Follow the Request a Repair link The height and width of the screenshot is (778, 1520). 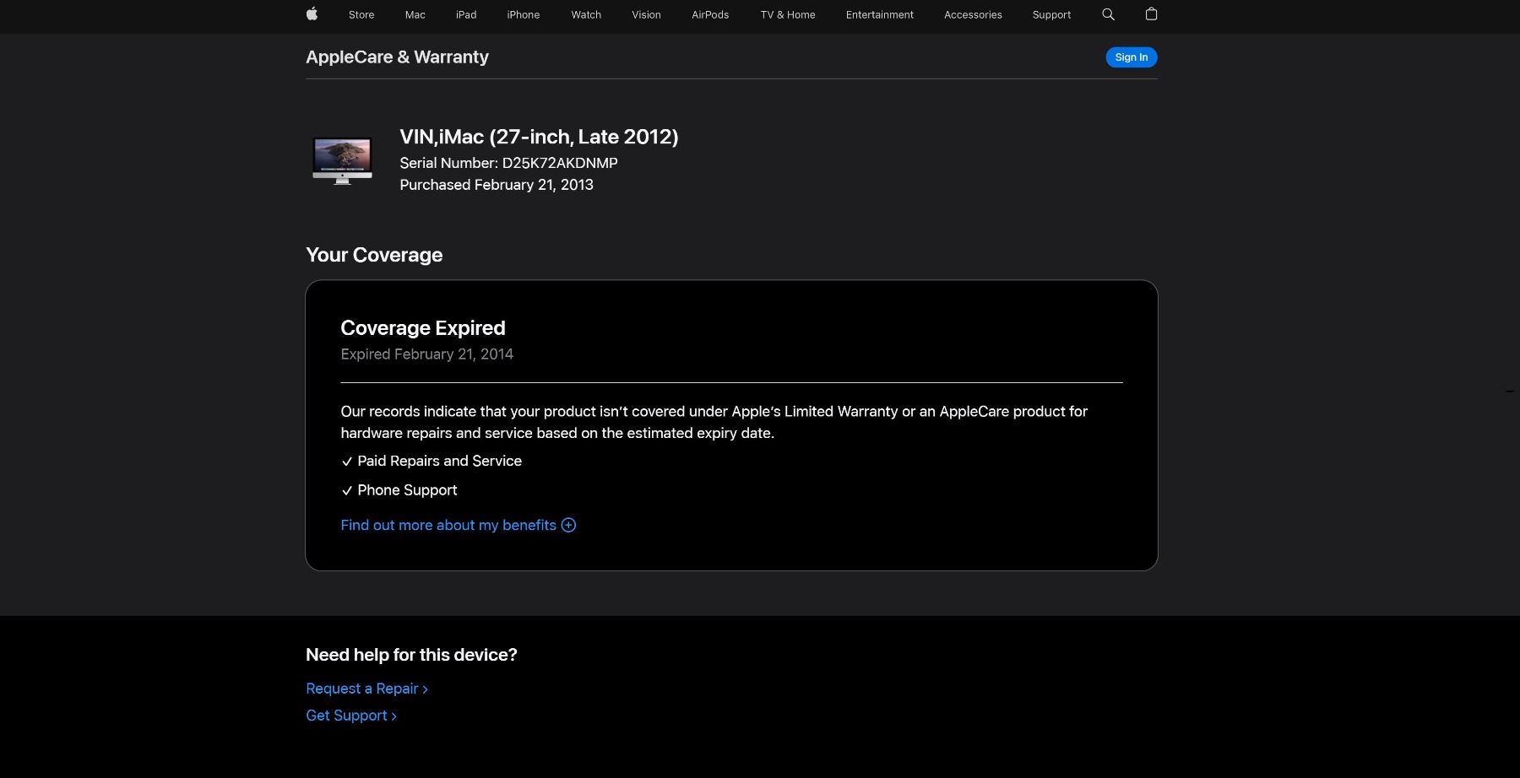(x=366, y=689)
